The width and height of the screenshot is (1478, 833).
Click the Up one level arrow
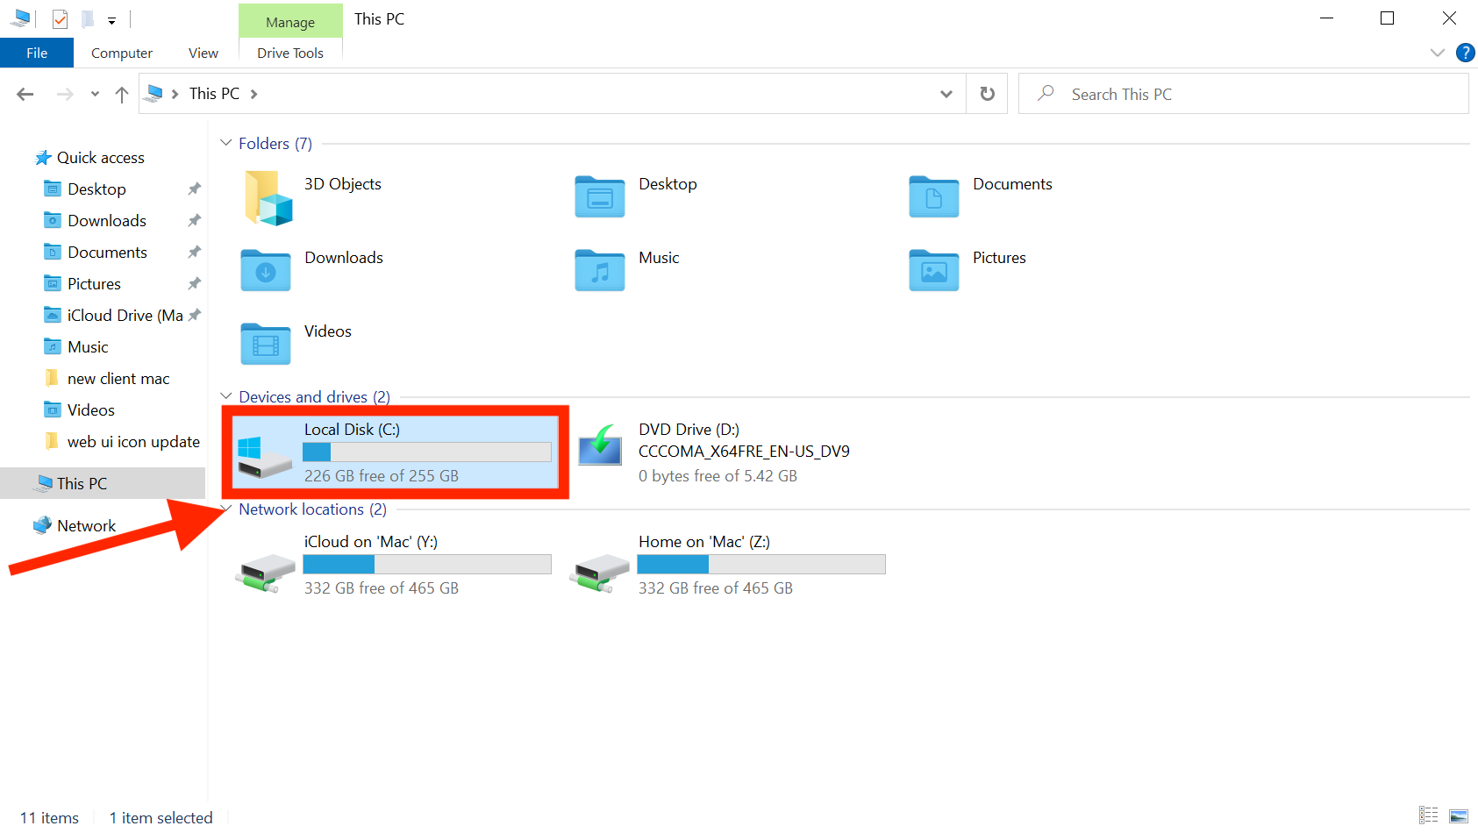click(122, 94)
